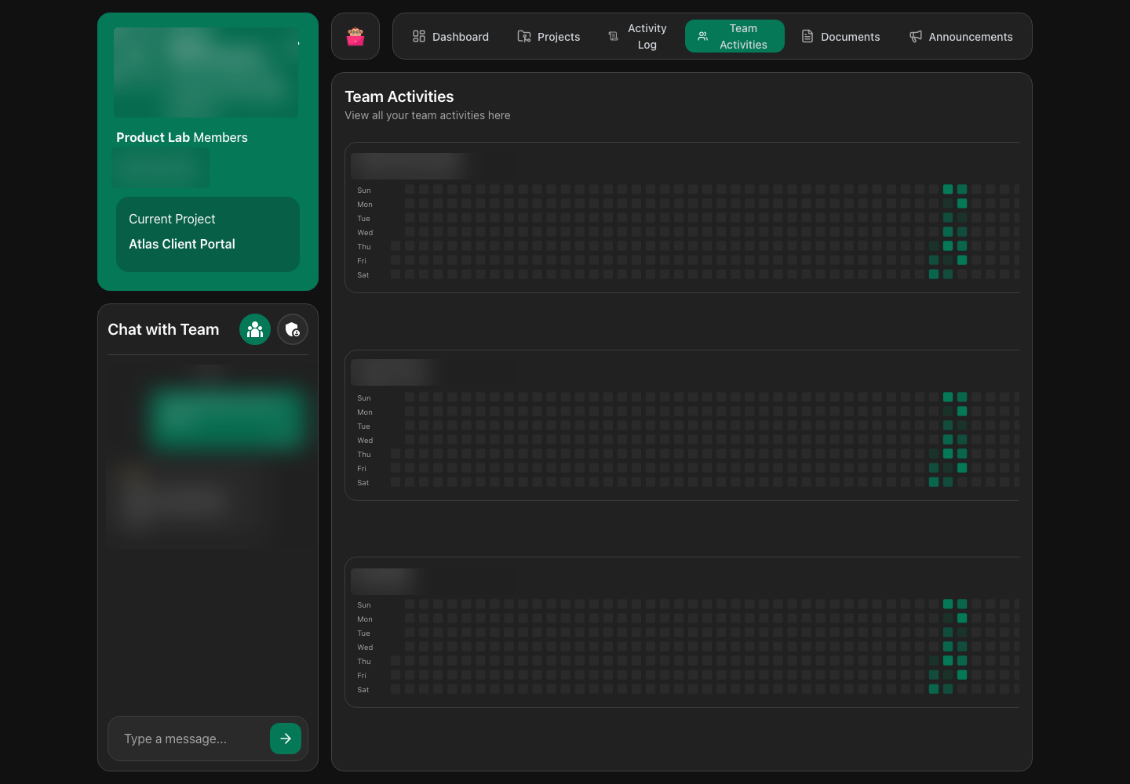
Task: Go to the Activity Log tab
Action: pyautogui.click(x=638, y=36)
